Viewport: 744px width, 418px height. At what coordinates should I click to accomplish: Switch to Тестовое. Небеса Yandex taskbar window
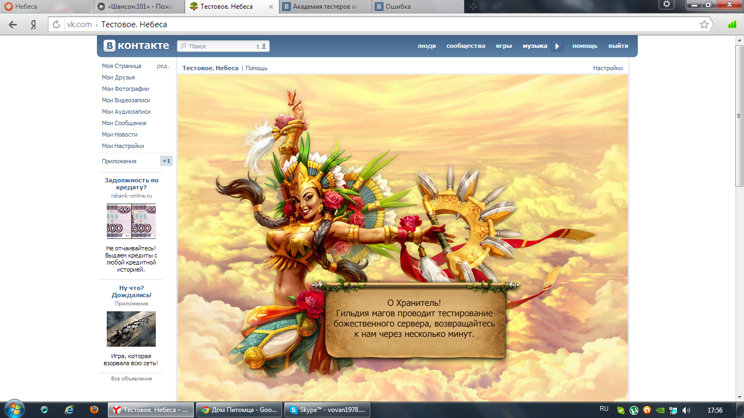click(151, 410)
